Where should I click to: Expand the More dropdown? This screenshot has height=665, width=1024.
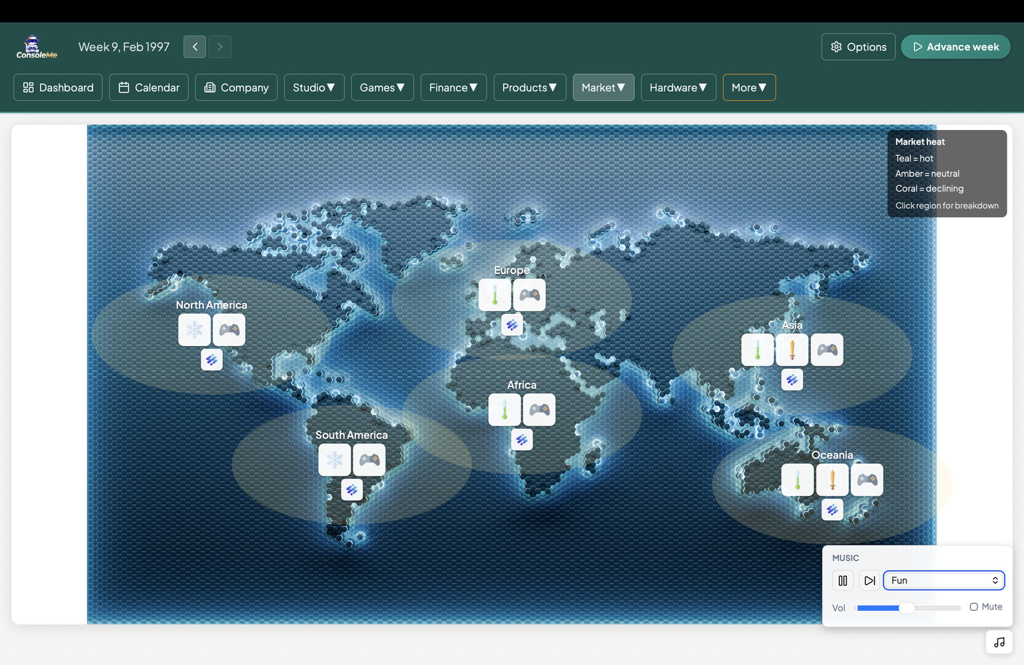[749, 87]
